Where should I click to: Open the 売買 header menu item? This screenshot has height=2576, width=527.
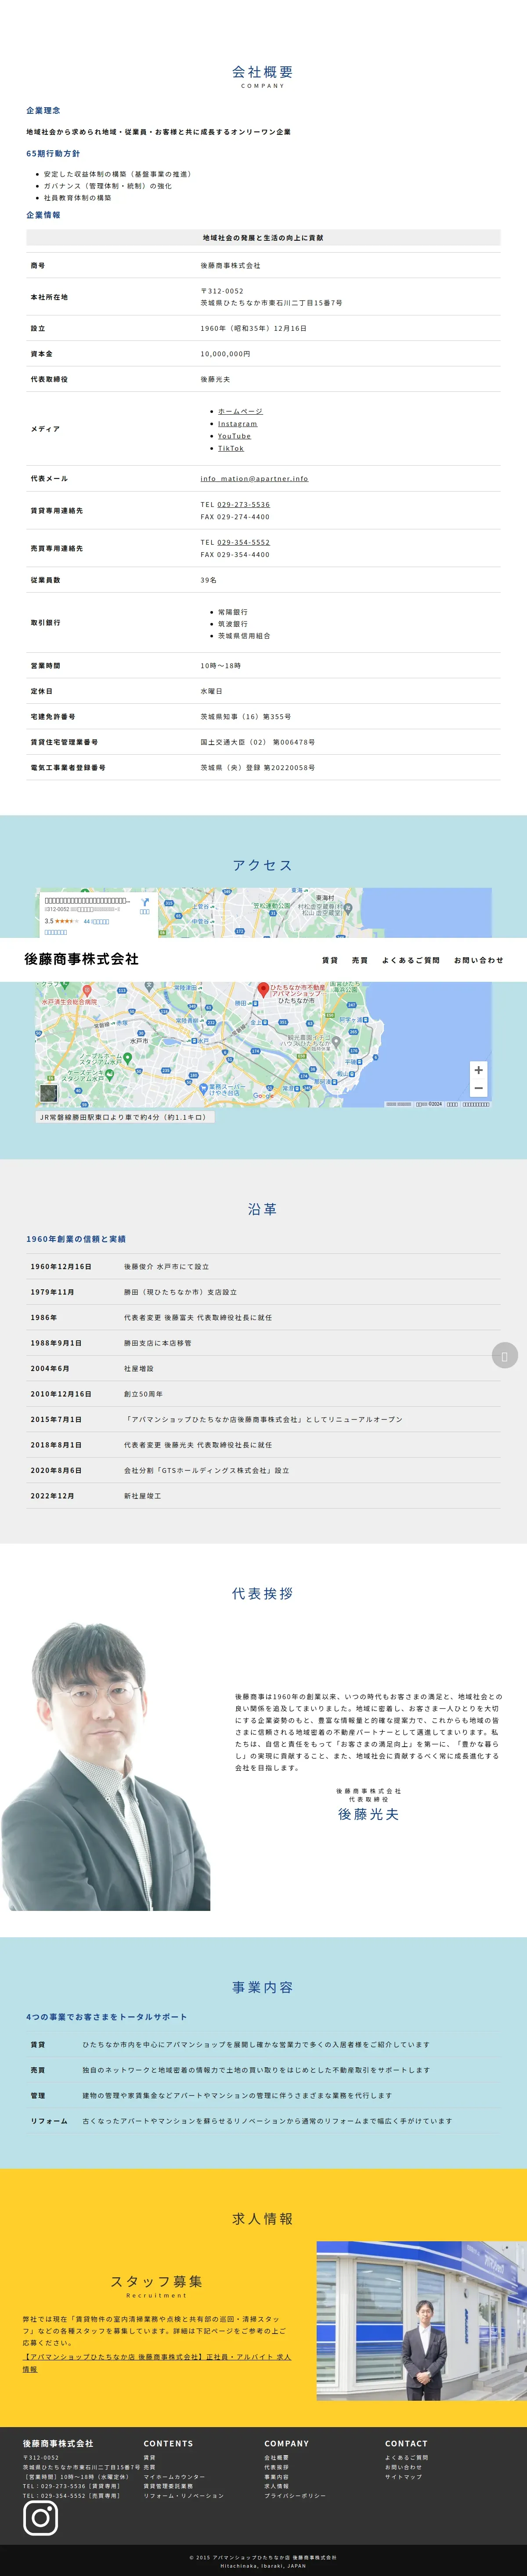point(360,960)
